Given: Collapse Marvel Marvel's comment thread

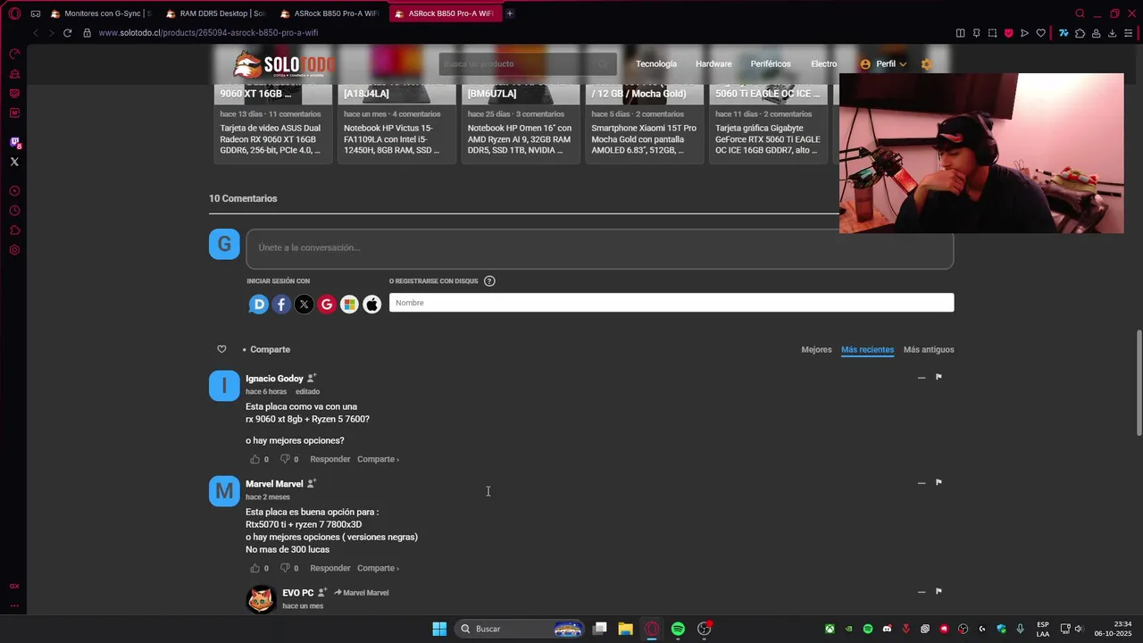Looking at the screenshot, I should pos(922,483).
